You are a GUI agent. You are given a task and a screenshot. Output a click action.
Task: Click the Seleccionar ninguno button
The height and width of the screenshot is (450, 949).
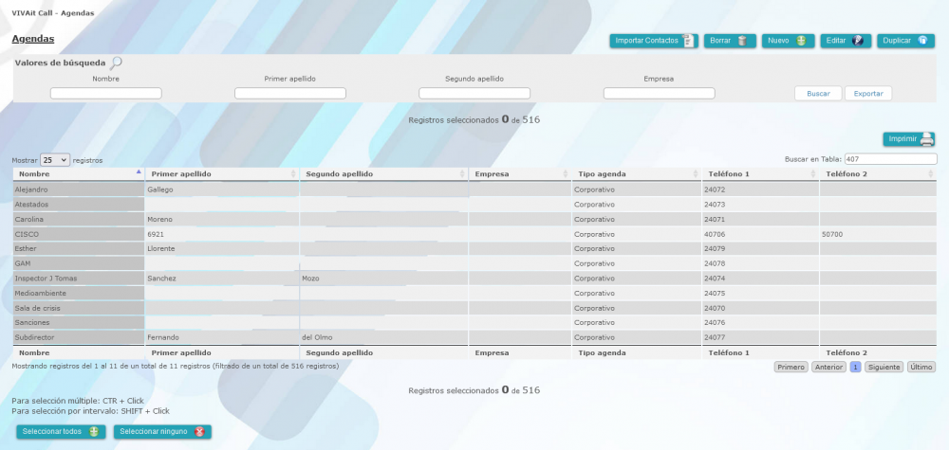[x=162, y=432]
